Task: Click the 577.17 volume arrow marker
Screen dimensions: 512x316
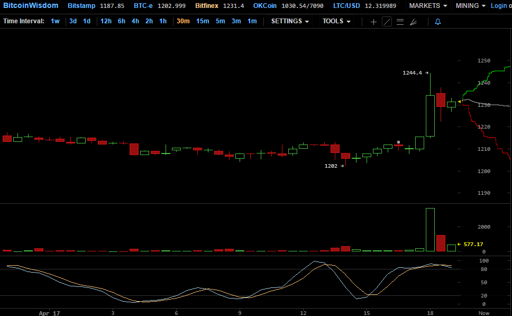Action: click(459, 245)
